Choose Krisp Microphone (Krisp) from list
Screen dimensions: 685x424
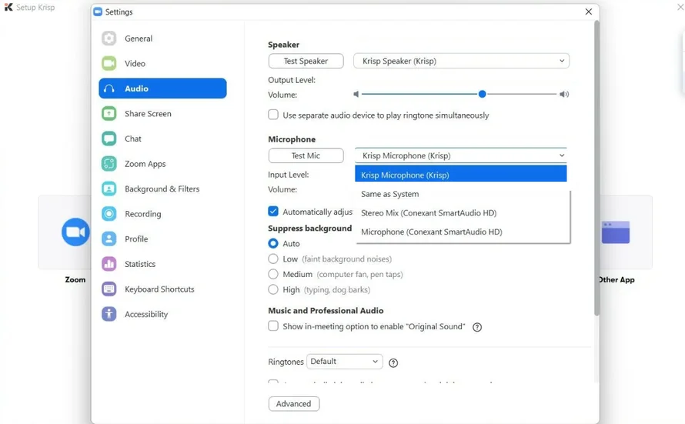pos(461,175)
